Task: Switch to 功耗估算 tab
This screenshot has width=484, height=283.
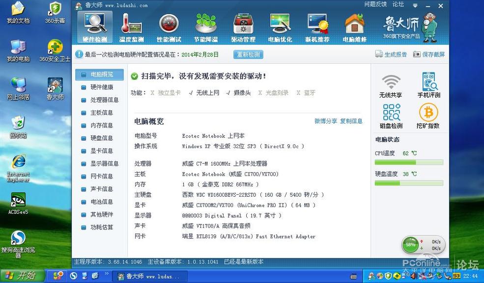Action: click(x=99, y=228)
